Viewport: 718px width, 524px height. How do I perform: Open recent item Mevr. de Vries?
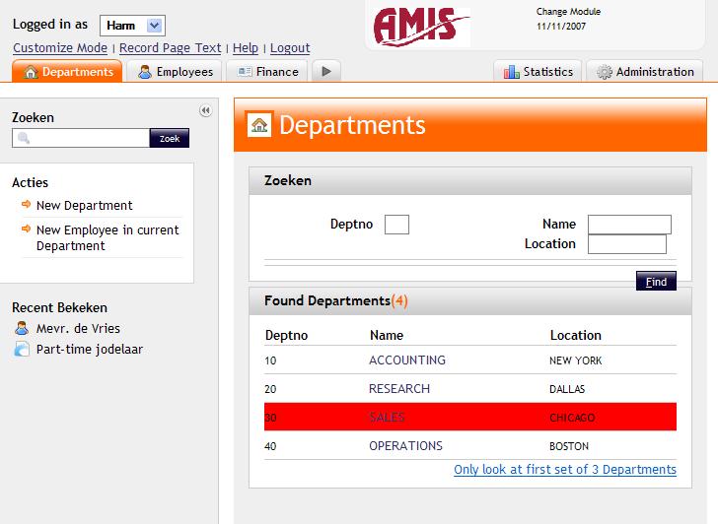click(x=78, y=328)
